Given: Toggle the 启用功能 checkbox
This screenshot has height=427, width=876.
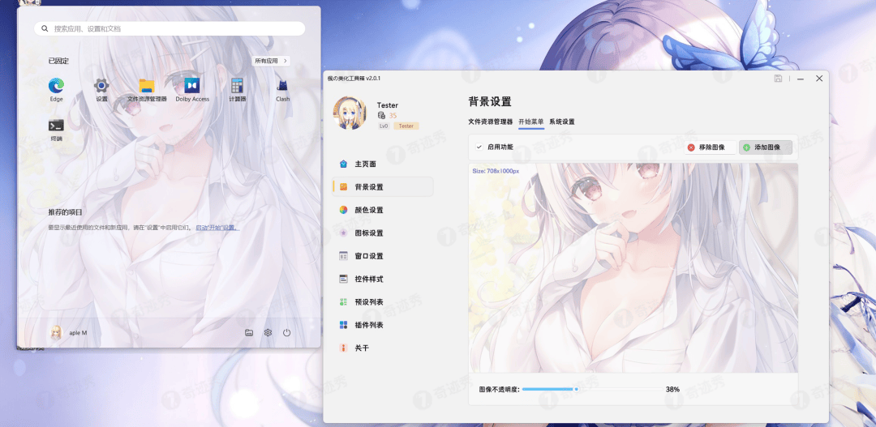Looking at the screenshot, I should (479, 147).
